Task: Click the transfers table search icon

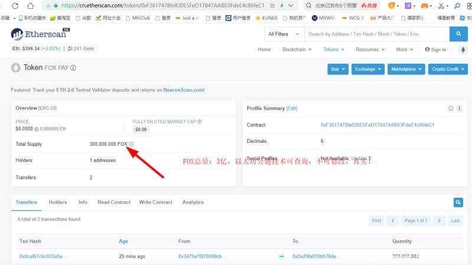Action: pos(458,202)
